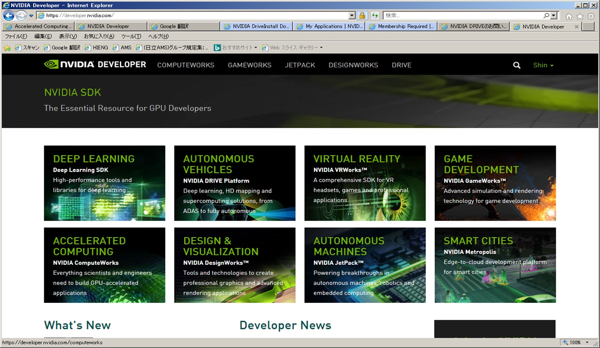The height and width of the screenshot is (348, 600).
Task: Click the NVIDIA SDK banner title
Action: [x=73, y=93]
